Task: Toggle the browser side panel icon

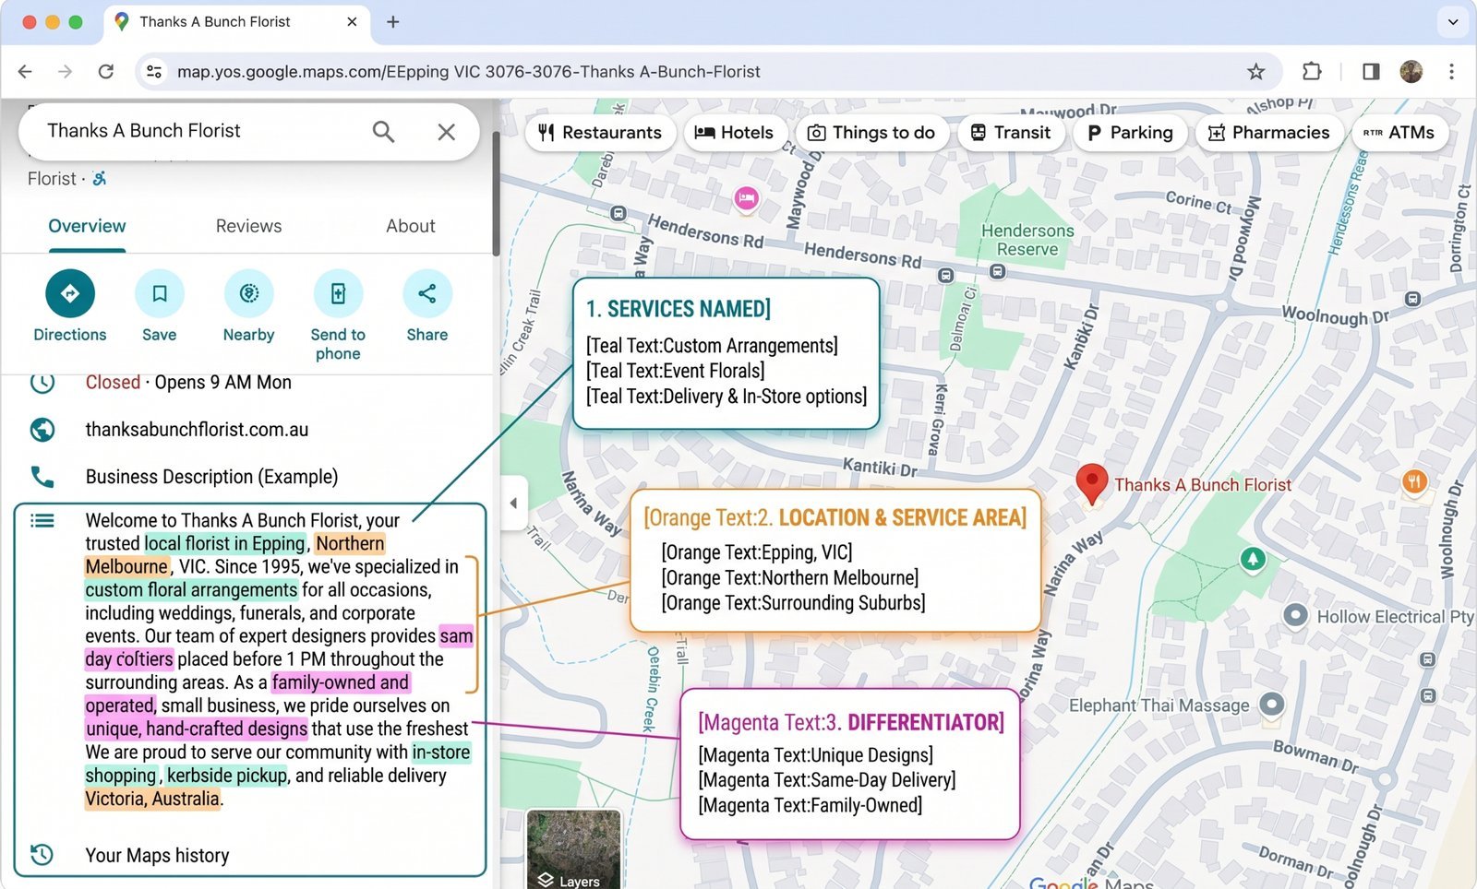Action: point(1371,72)
